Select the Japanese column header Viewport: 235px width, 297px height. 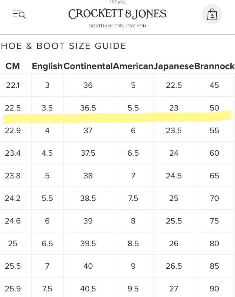click(x=174, y=66)
